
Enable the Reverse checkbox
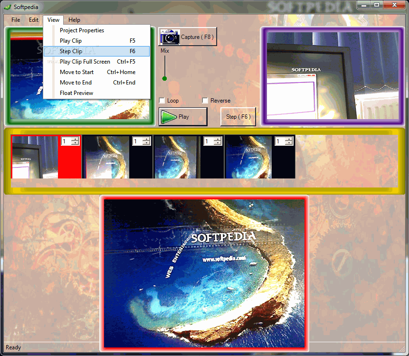[205, 101]
